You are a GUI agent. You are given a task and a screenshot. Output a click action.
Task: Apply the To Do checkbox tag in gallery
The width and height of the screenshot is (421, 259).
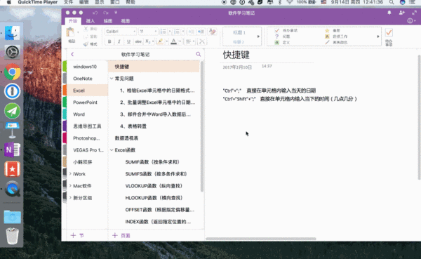[277, 30]
